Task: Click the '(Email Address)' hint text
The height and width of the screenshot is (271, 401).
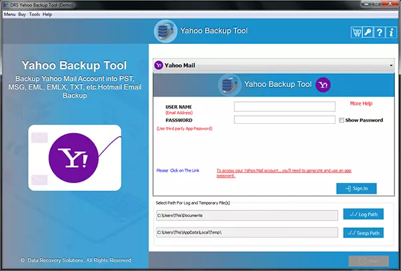Action: [179, 113]
